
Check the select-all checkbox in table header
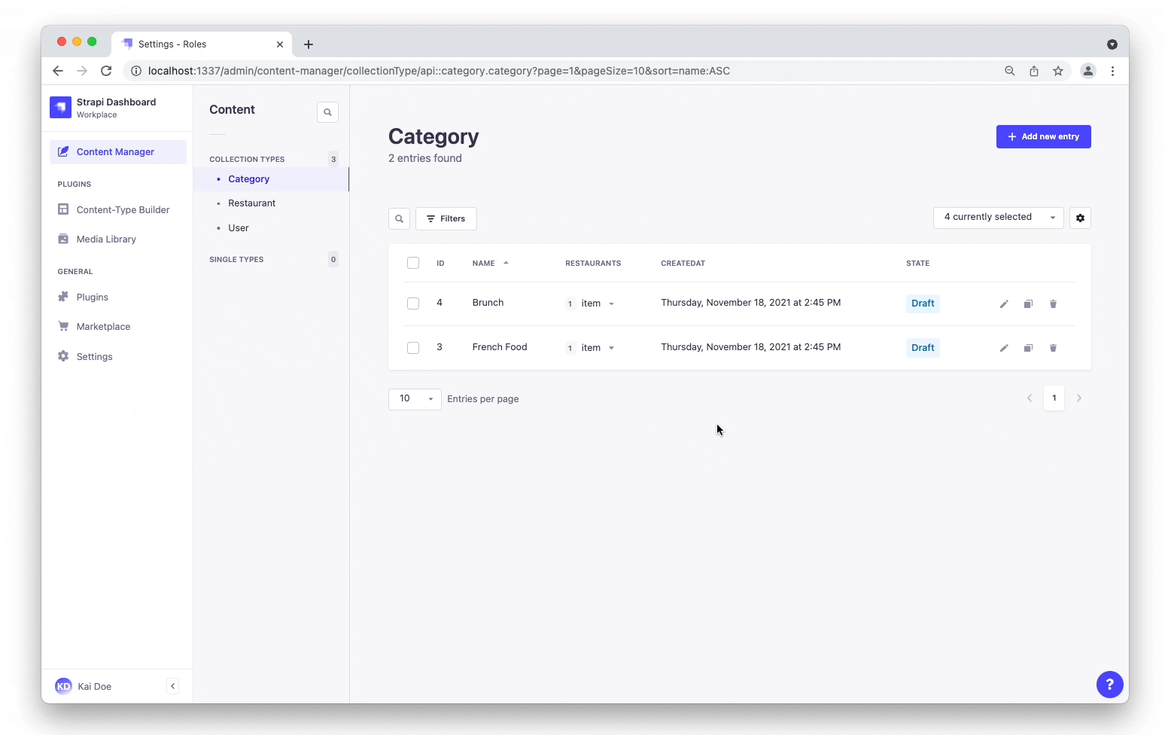(x=413, y=263)
